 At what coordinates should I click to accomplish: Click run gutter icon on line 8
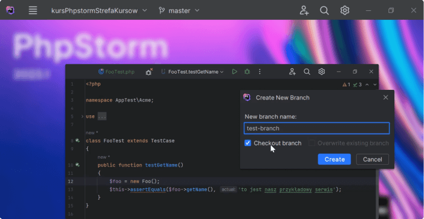pos(77,141)
